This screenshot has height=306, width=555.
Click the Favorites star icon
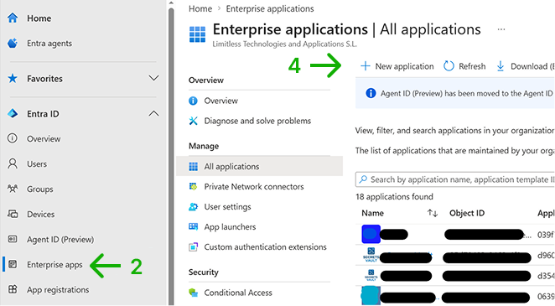[x=13, y=78]
